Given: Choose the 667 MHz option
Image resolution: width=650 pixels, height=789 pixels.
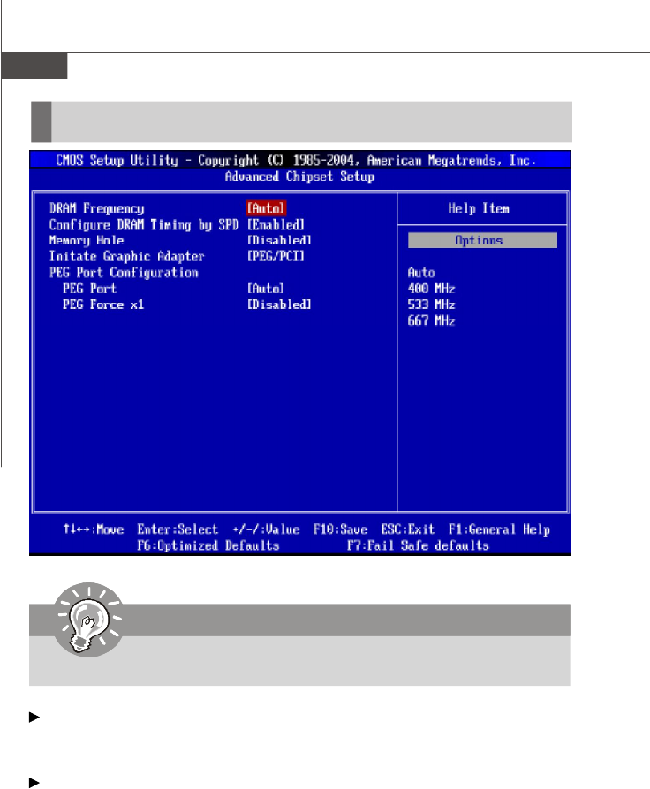Looking at the screenshot, I should [432, 321].
